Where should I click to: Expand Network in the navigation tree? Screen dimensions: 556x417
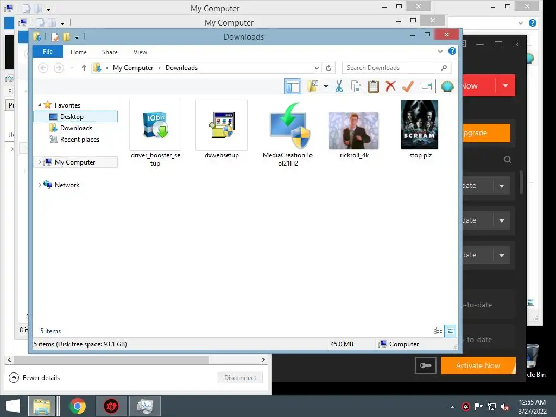pos(39,185)
